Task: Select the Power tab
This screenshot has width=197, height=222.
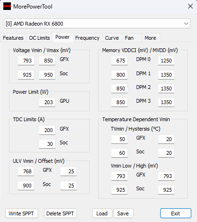Action: pos(62,37)
